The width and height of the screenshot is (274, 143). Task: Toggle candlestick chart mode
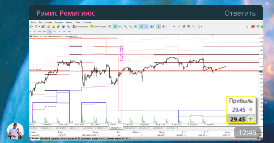coord(115,26)
